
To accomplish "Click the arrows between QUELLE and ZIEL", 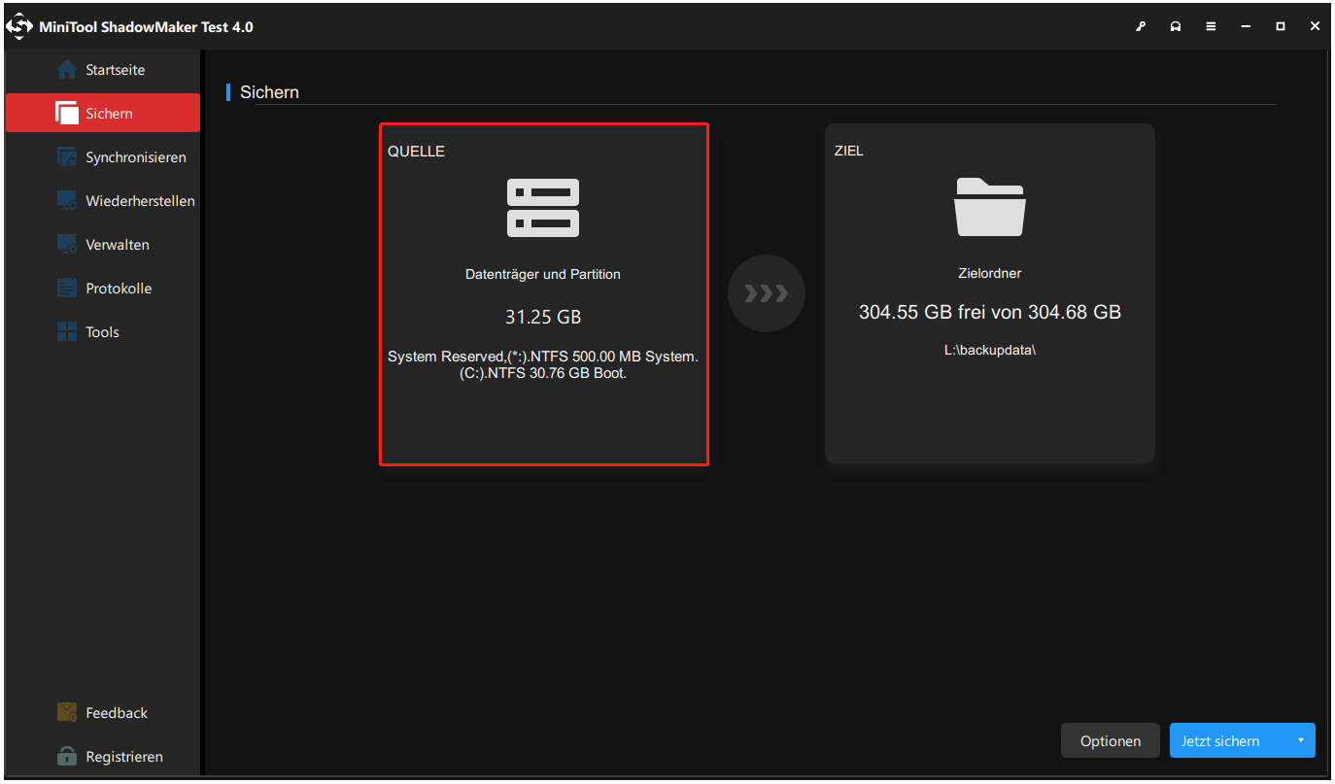I will (767, 293).
